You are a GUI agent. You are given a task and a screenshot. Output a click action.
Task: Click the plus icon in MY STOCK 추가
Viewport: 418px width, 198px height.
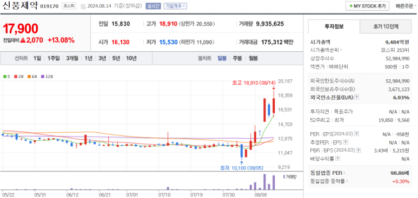click(351, 6)
